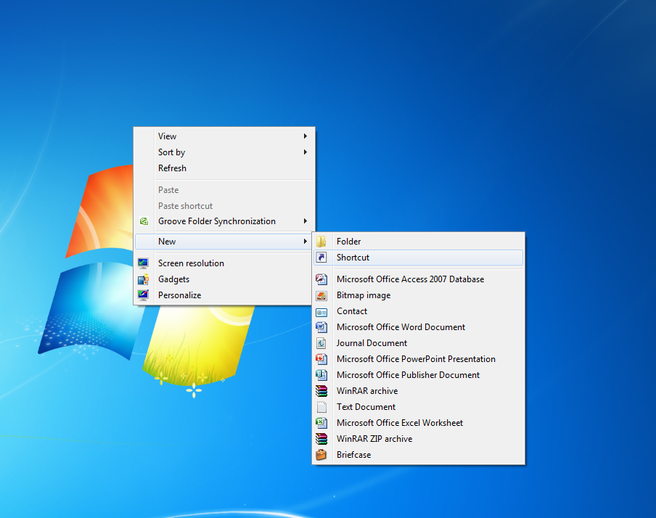Click the Journal Document icon

(x=321, y=343)
